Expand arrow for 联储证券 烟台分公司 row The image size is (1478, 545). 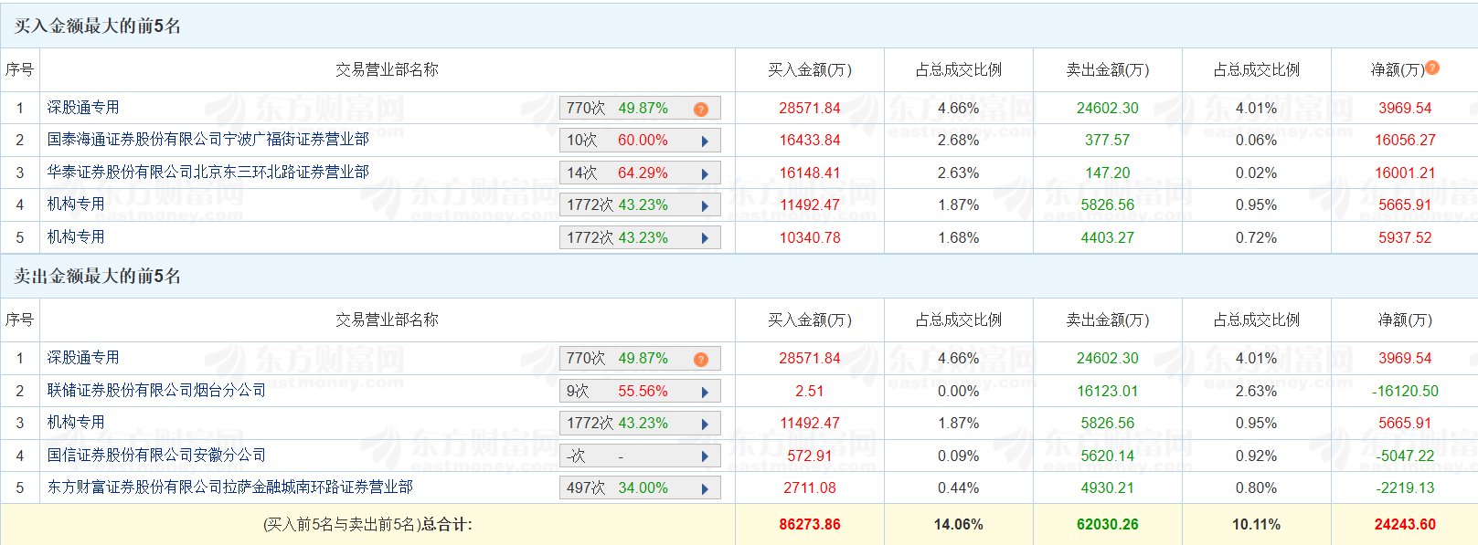[x=705, y=392]
